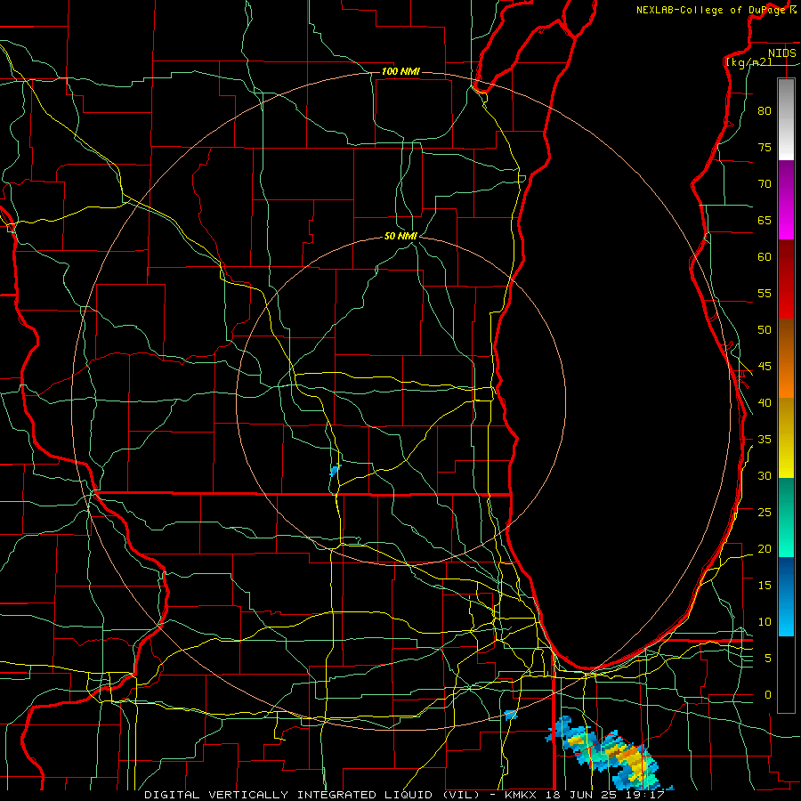Click the 45 value on the color scale
Image resolution: width=801 pixels, height=801 pixels.
click(x=765, y=367)
